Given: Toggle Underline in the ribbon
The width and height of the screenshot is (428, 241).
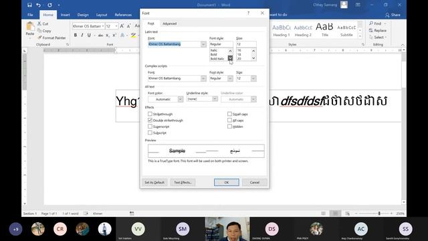Looking at the screenshot, I should click(x=89, y=35).
